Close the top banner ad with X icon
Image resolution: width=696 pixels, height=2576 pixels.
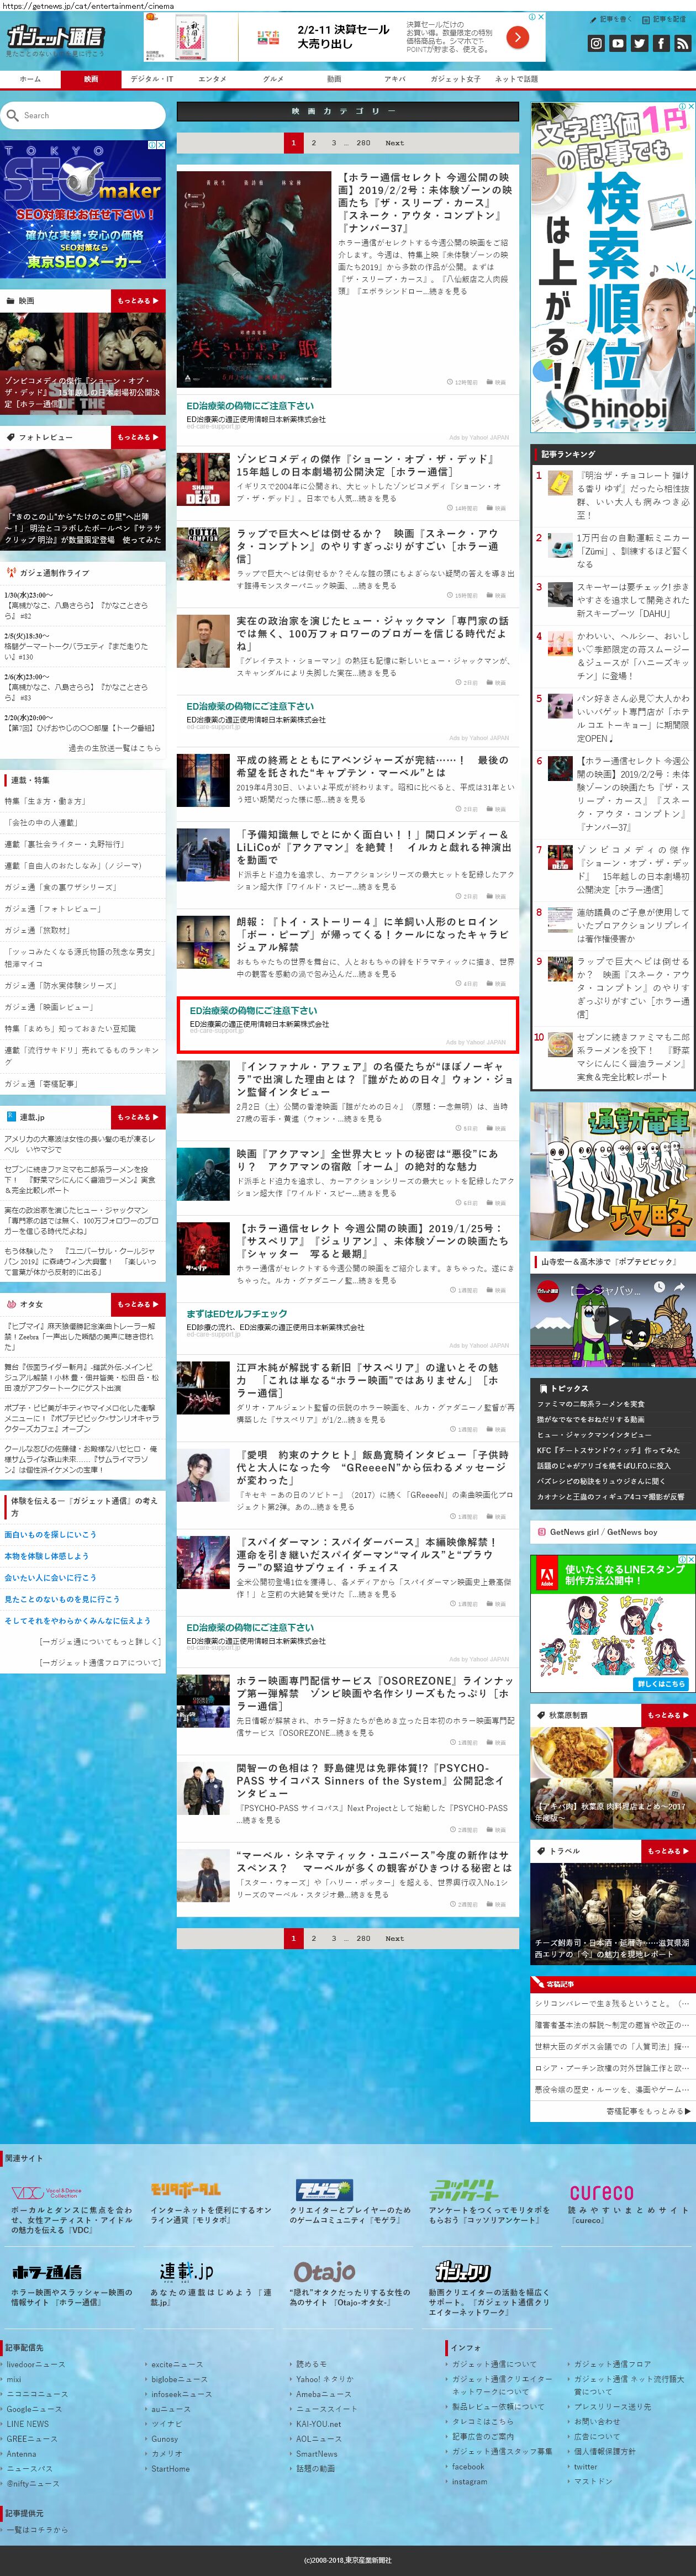[x=541, y=17]
